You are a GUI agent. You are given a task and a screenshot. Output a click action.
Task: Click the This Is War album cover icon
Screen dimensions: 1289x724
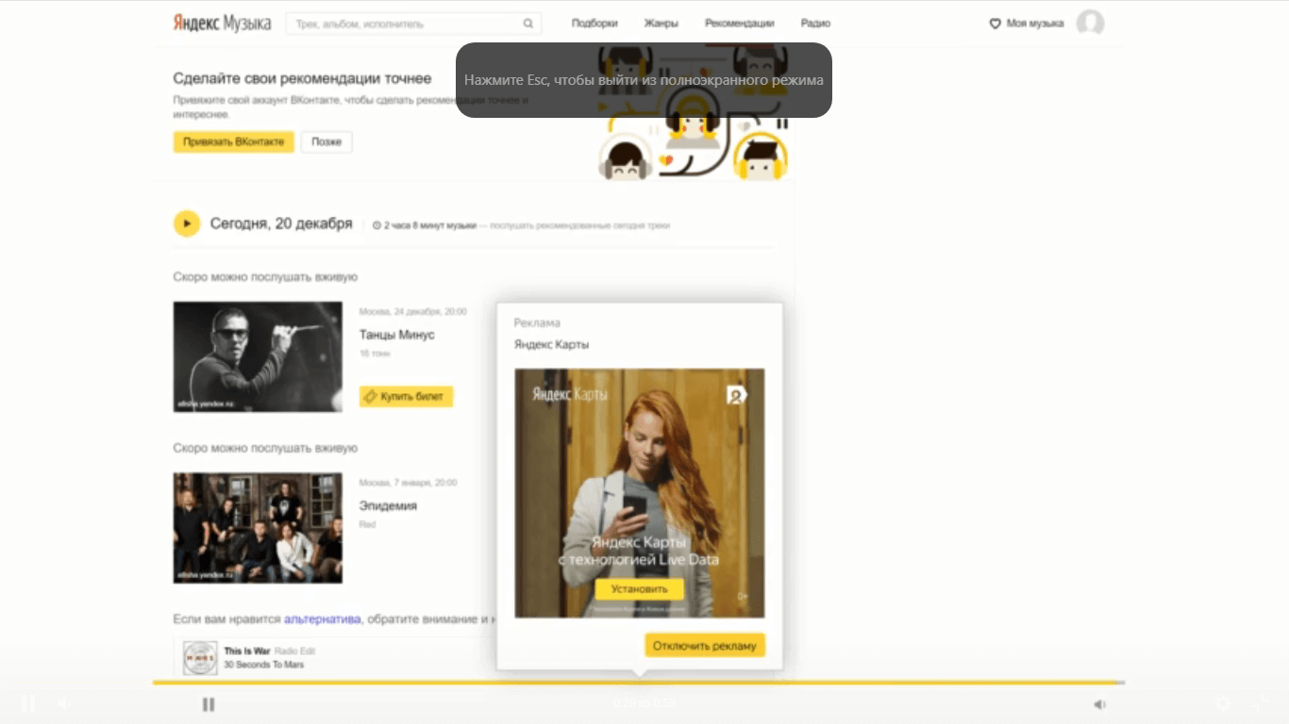pyautogui.click(x=200, y=657)
